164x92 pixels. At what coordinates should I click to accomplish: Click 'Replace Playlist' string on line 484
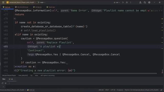pos(59,43)
